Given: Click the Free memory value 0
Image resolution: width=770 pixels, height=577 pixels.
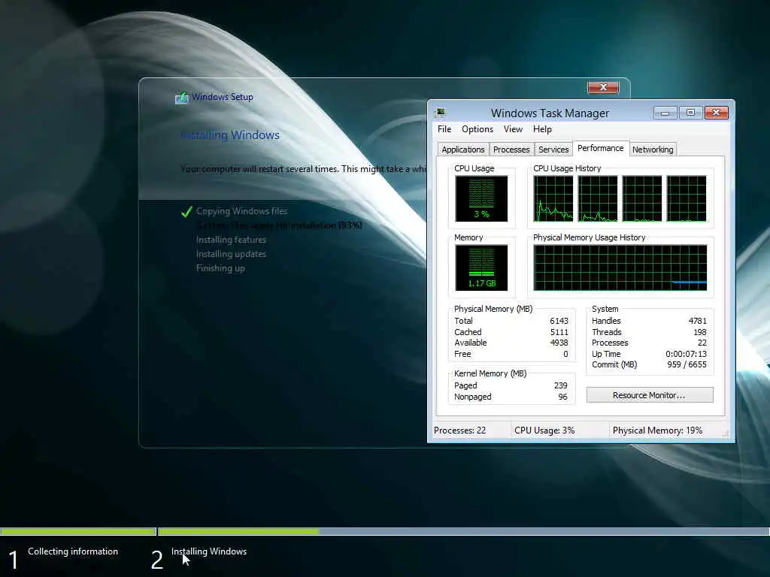Looking at the screenshot, I should [x=565, y=355].
